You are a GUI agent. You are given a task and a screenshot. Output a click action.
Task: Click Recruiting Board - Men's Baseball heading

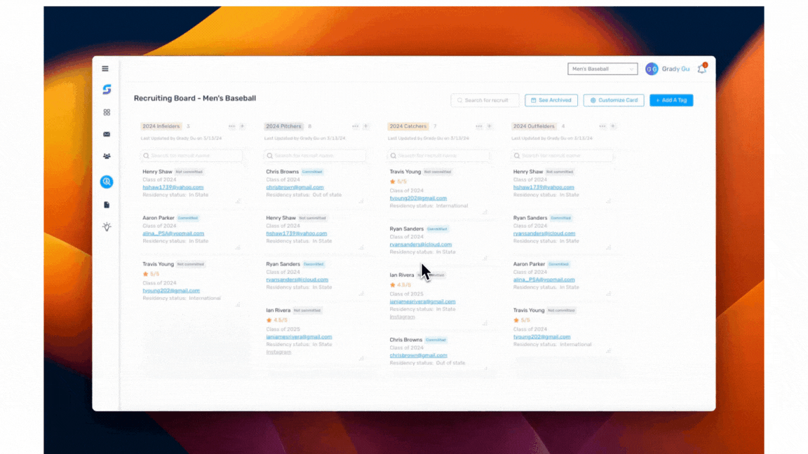(195, 98)
